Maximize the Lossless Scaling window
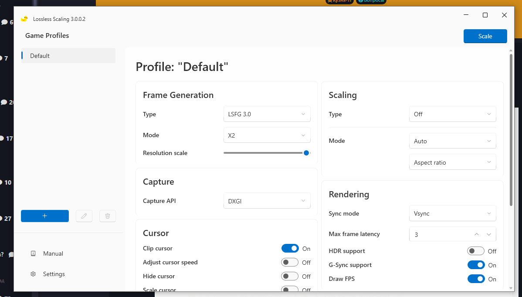Image resolution: width=522 pixels, height=297 pixels. click(x=485, y=15)
